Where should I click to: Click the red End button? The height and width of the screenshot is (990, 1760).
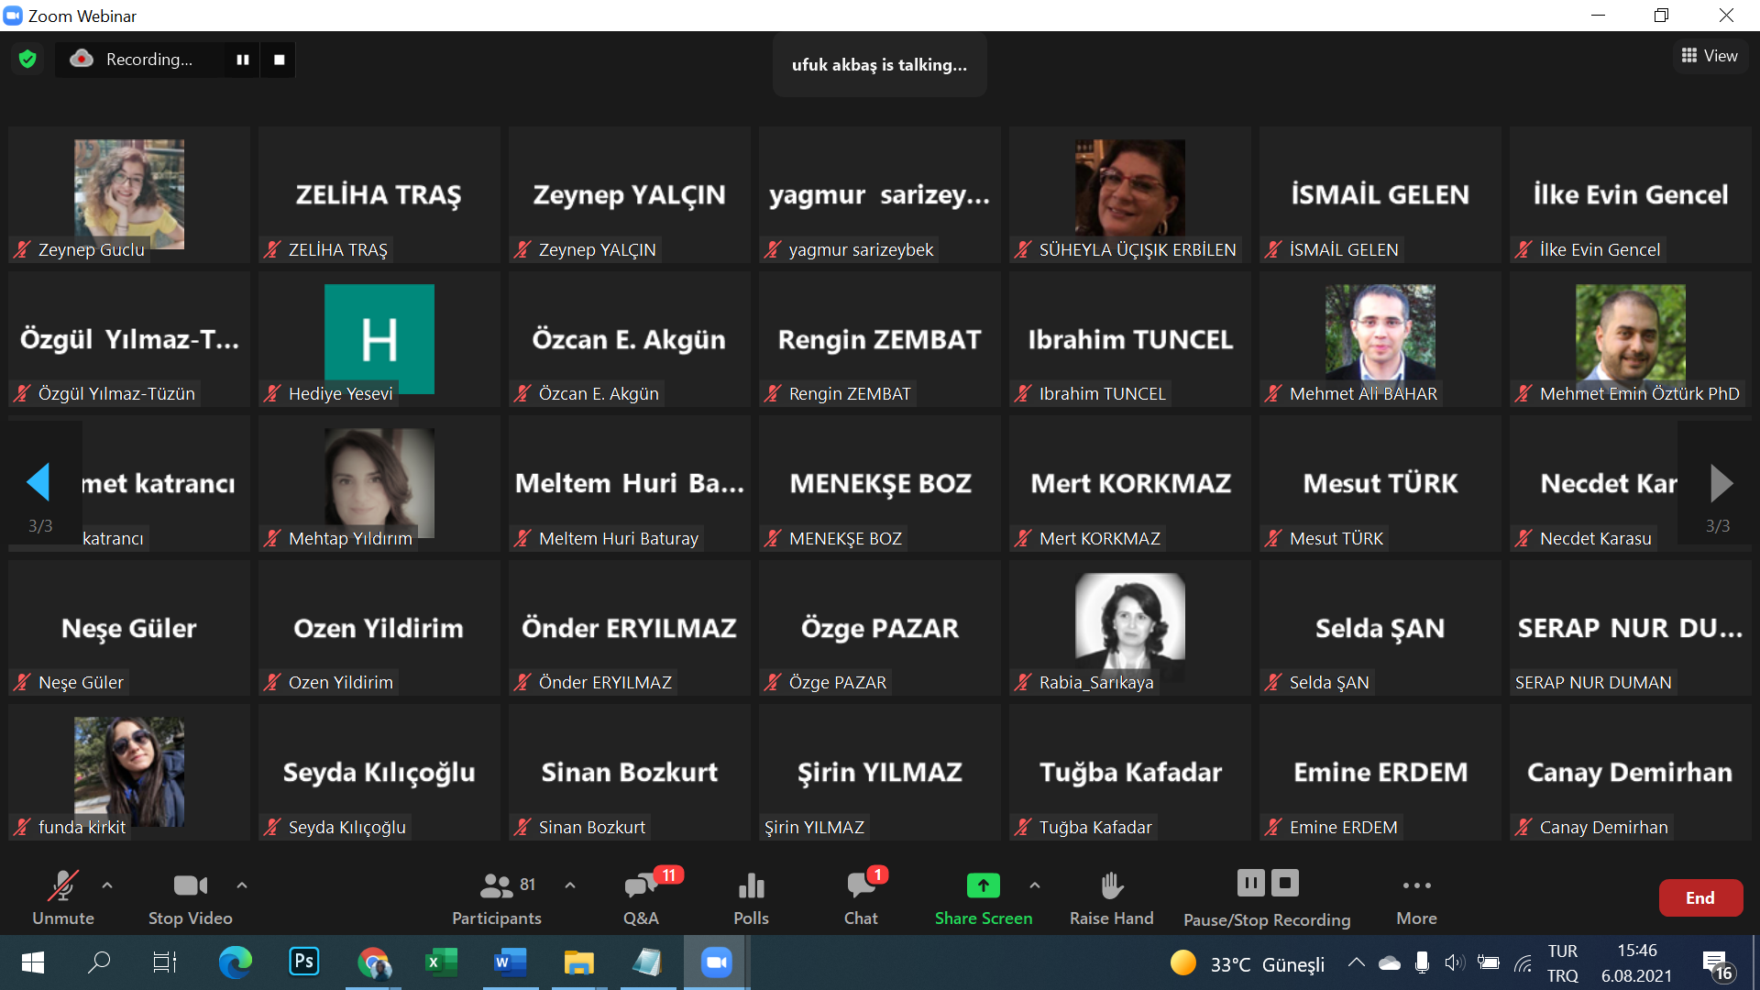click(1699, 898)
